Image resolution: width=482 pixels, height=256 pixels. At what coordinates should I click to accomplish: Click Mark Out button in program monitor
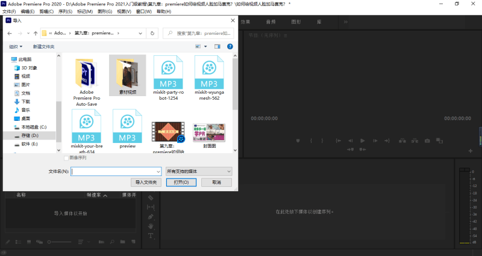322,141
